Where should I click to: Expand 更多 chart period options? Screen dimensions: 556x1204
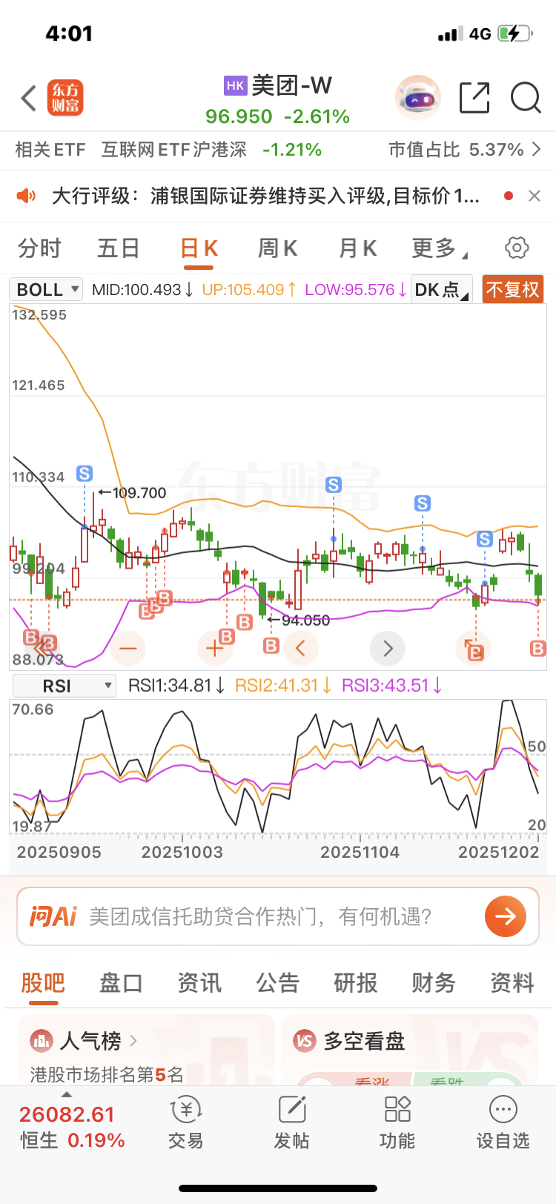[x=440, y=248]
